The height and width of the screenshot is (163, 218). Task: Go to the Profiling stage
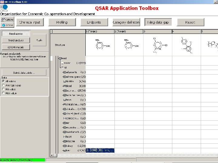click(62, 22)
